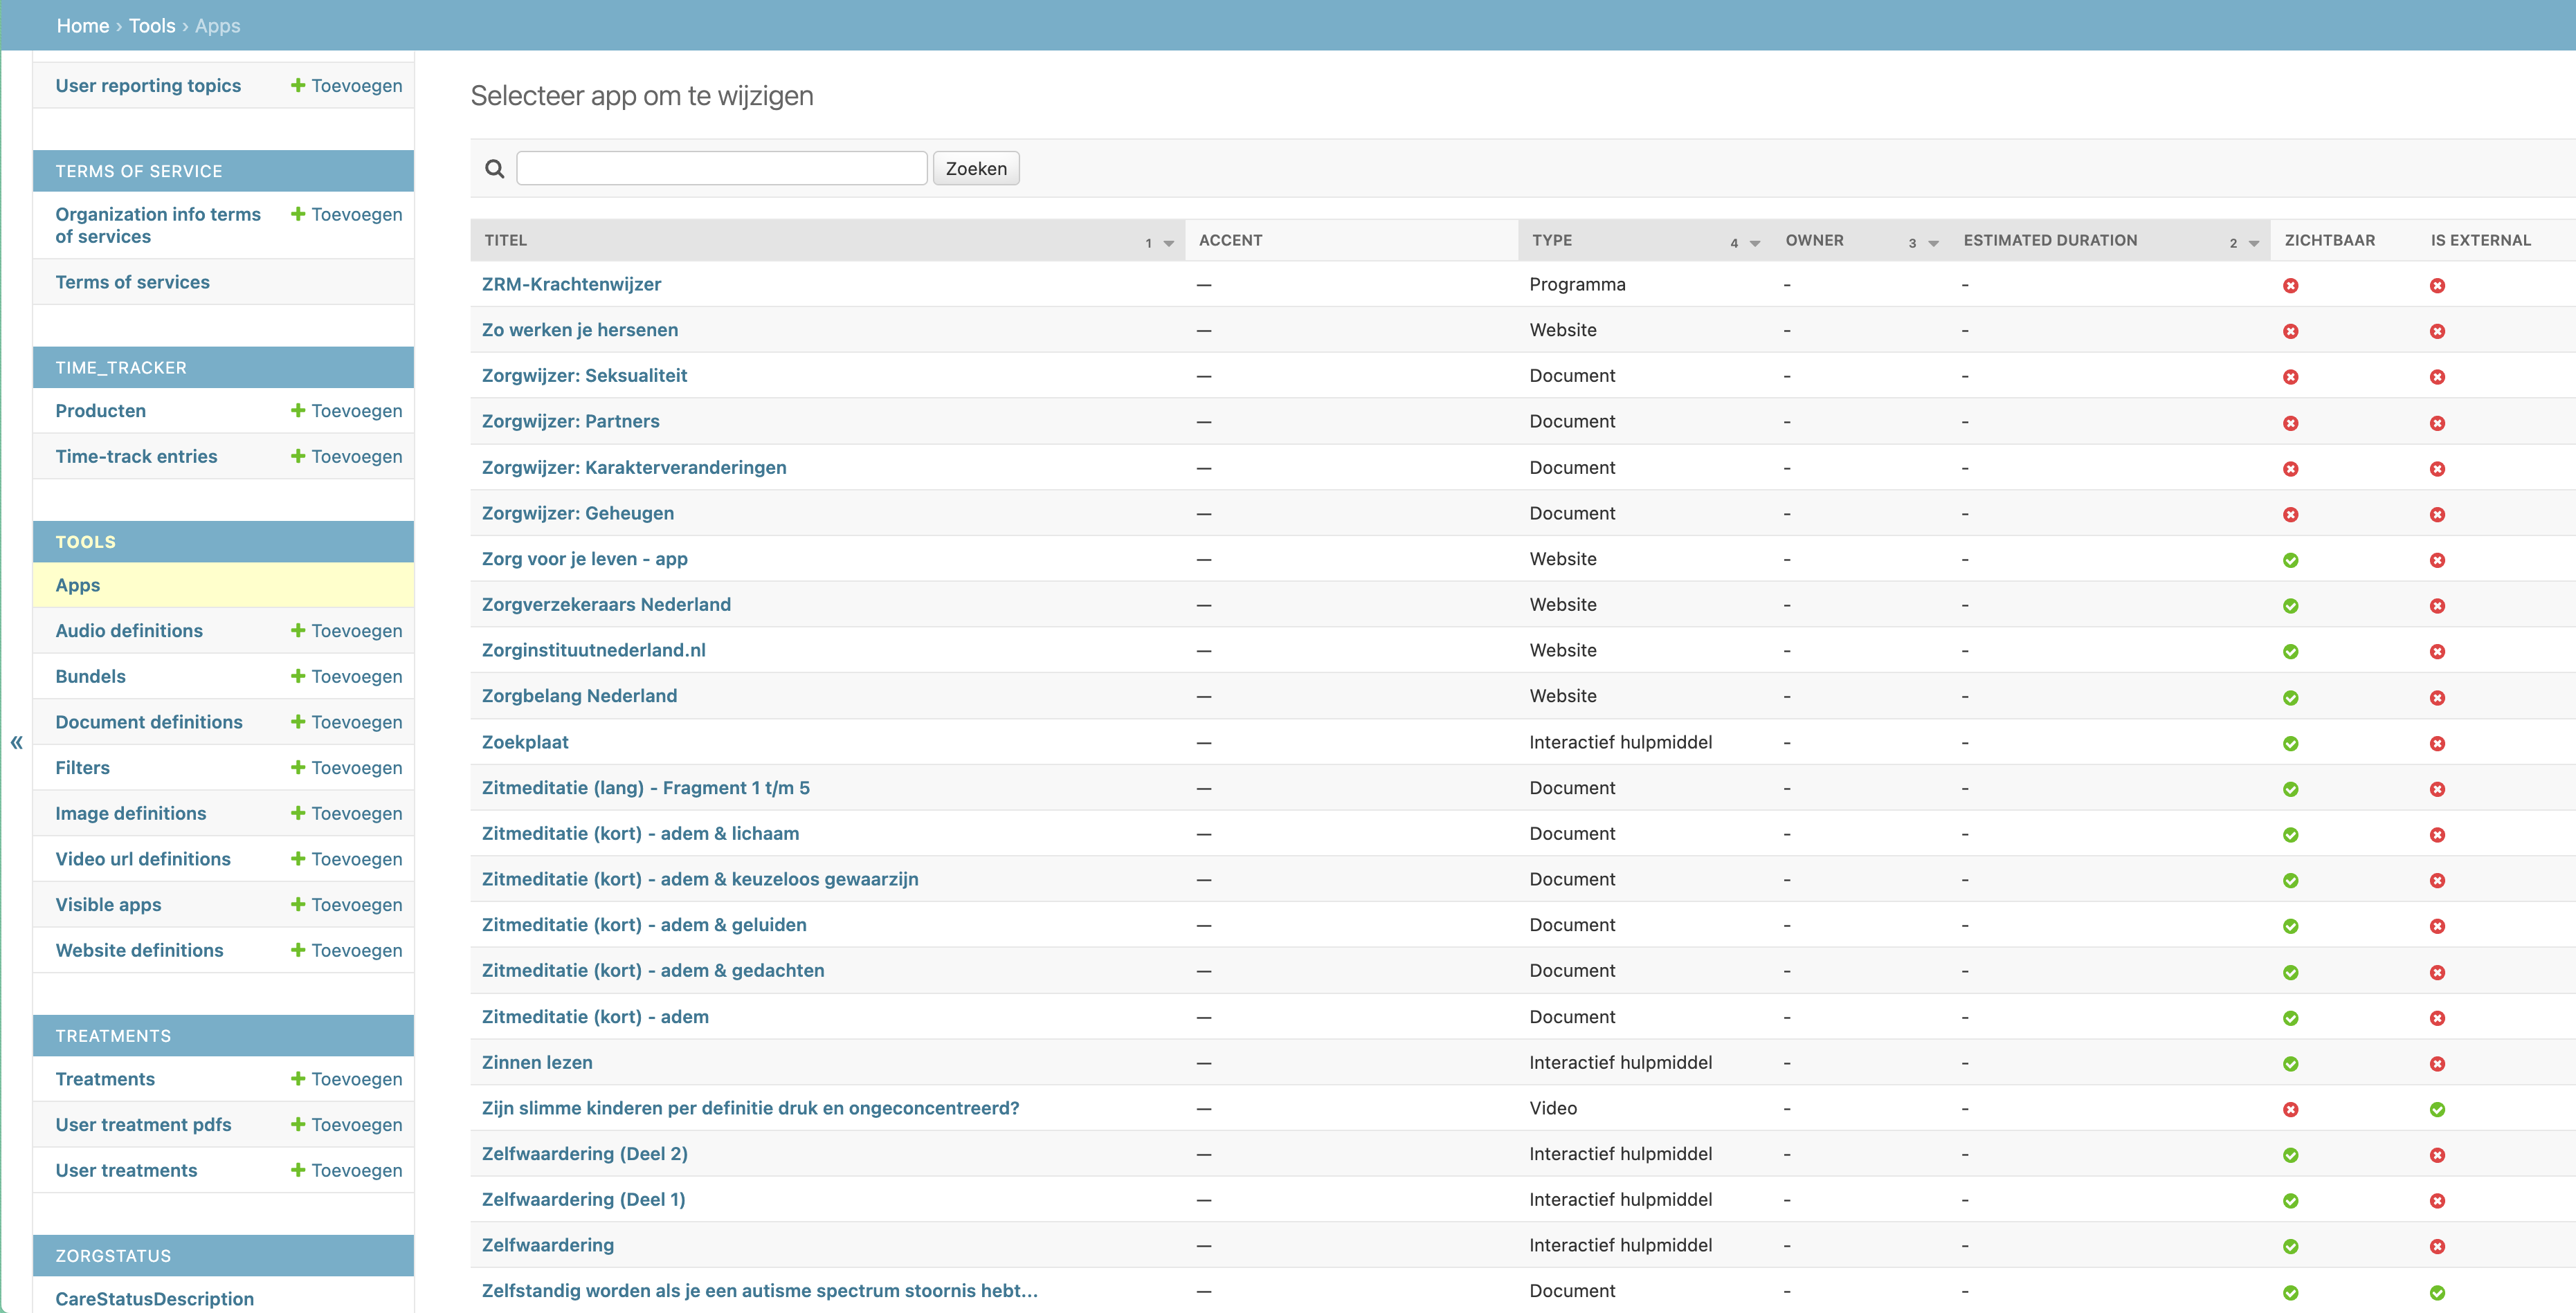This screenshot has width=2576, height=1313.
Task: Sort by the Zichtbaar column header
Action: pyautogui.click(x=2329, y=240)
